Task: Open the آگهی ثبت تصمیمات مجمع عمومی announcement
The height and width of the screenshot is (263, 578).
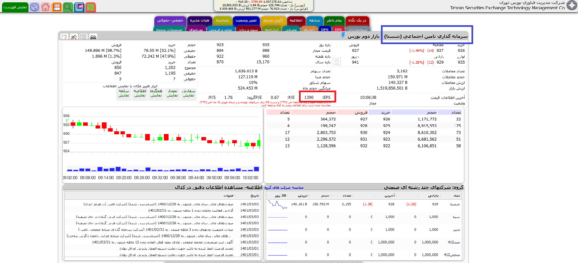Action: coord(163,242)
